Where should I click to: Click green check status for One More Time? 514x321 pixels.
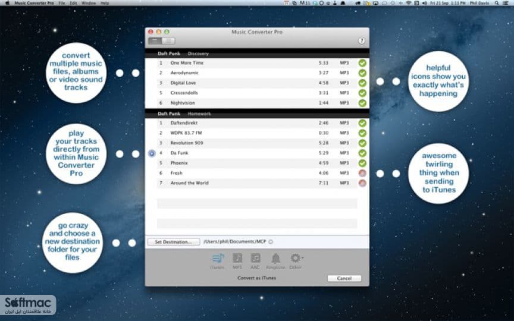click(x=362, y=63)
